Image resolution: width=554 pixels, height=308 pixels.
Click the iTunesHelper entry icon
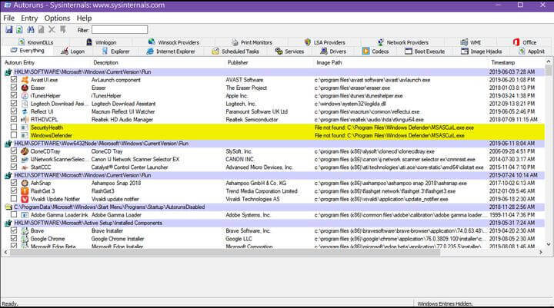pyautogui.click(x=25, y=95)
